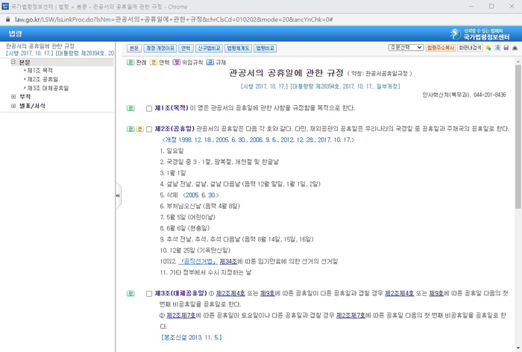Click the '7. 5월 5일 (어린이날)' item

[187, 217]
